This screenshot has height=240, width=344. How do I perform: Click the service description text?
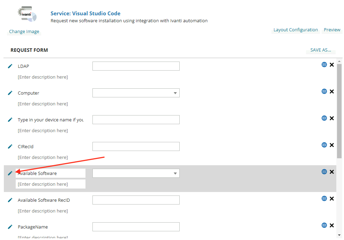coord(129,21)
